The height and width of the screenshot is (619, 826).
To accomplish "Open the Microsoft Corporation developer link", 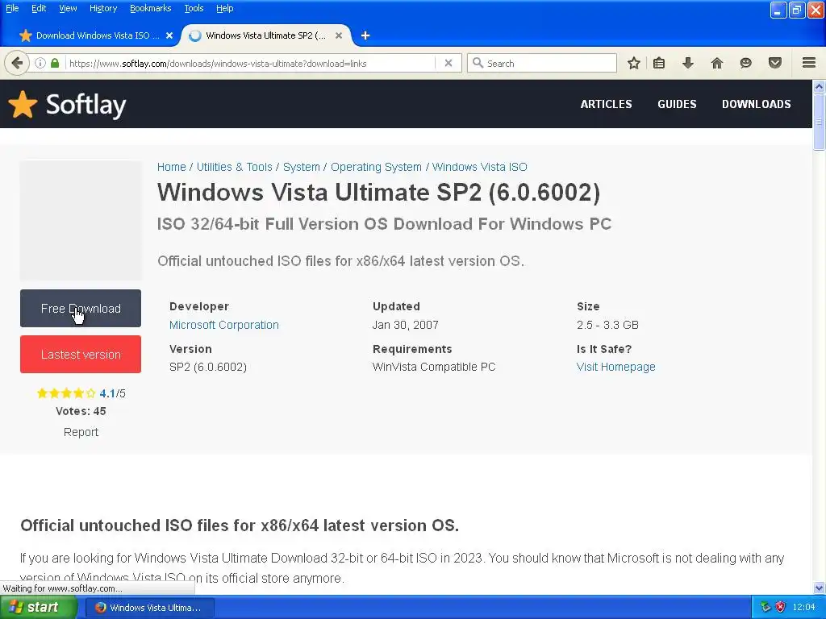I will [x=224, y=325].
